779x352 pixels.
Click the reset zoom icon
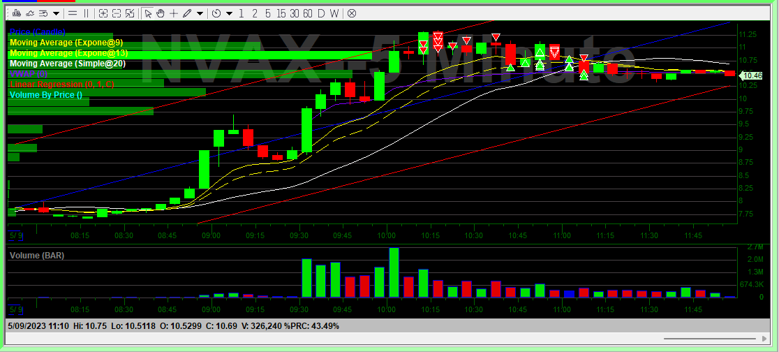(130, 13)
